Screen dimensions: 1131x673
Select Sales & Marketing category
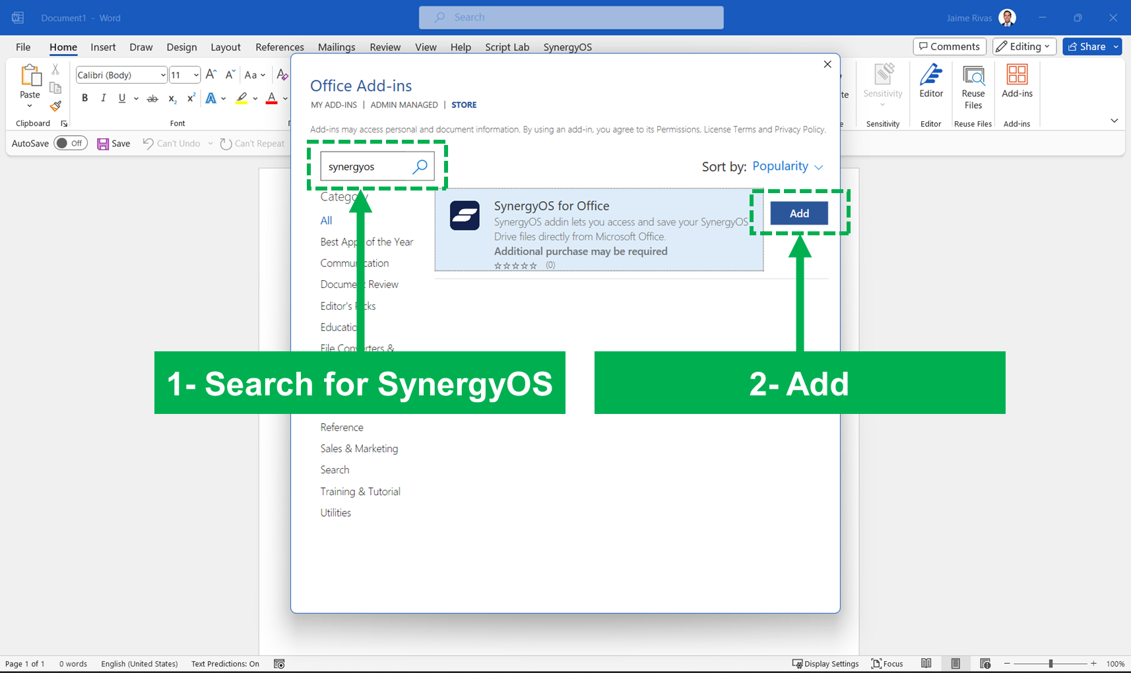pyautogui.click(x=359, y=448)
